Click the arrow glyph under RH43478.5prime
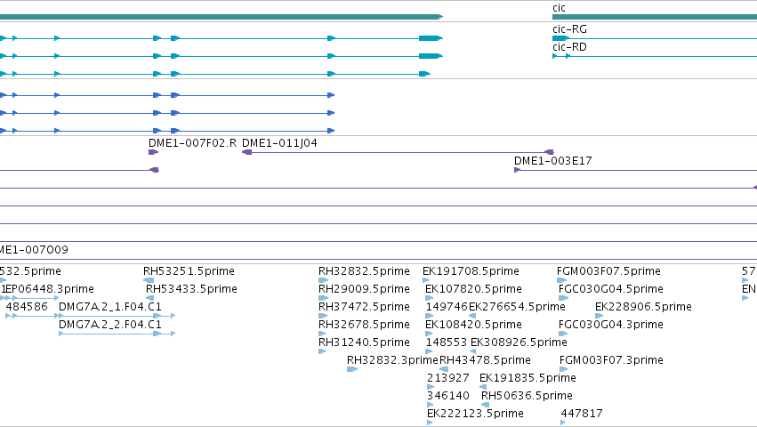 [x=444, y=369]
